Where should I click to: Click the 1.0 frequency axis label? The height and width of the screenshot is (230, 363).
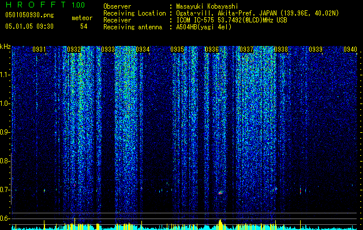coord(5,103)
